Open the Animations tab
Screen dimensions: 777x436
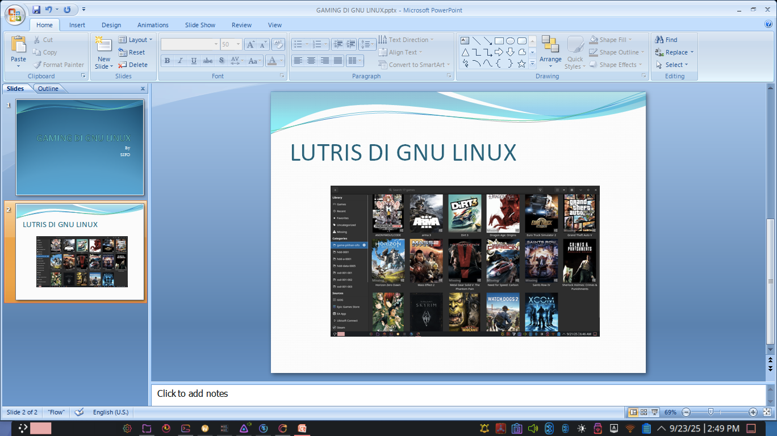click(x=153, y=25)
